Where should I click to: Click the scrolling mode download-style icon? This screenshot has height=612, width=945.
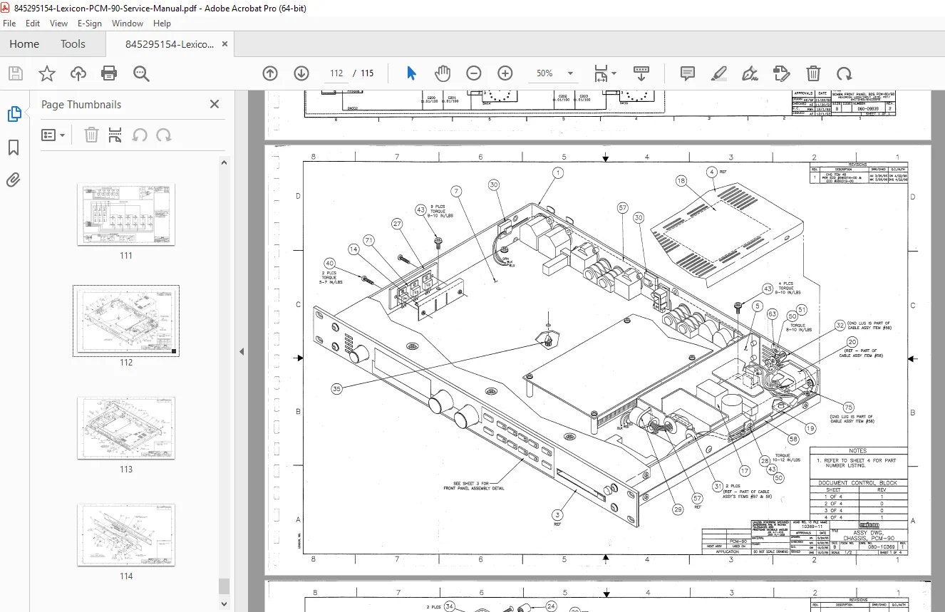click(641, 73)
